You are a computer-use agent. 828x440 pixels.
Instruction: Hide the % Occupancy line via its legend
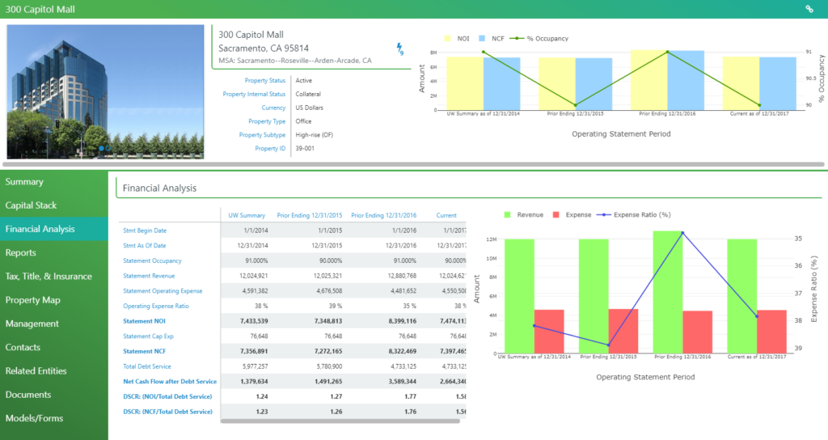pos(542,38)
